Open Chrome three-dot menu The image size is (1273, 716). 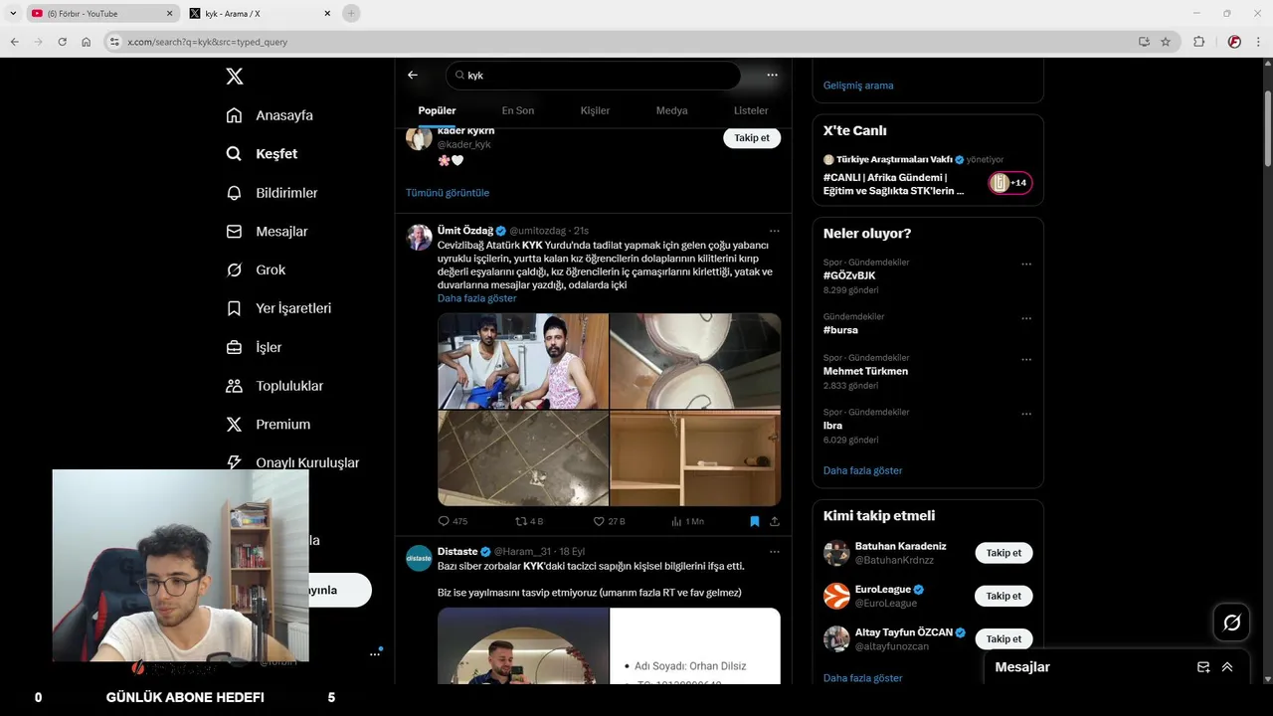click(x=1257, y=42)
